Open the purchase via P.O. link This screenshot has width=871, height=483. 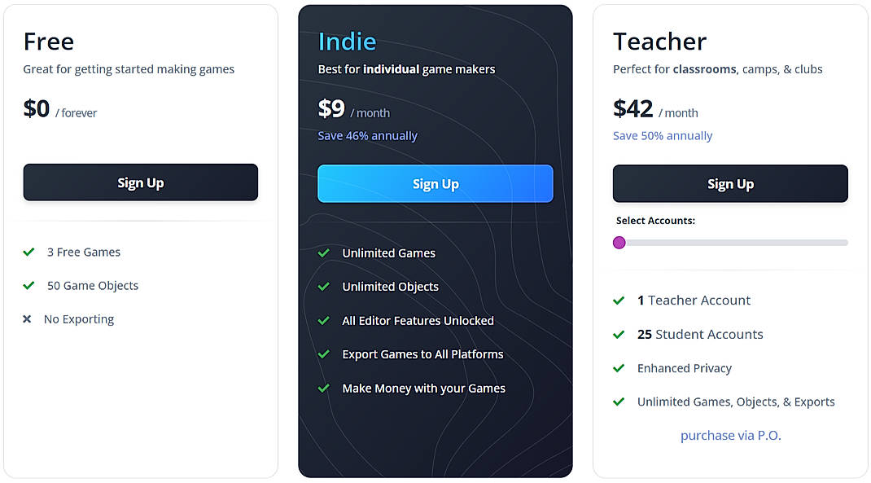(x=730, y=435)
